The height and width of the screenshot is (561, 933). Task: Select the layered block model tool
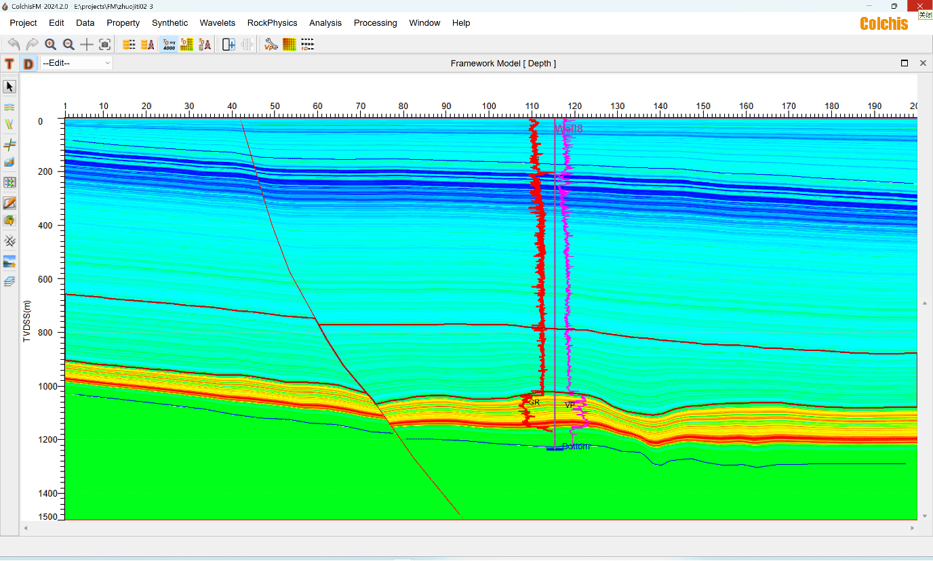pyautogui.click(x=9, y=163)
